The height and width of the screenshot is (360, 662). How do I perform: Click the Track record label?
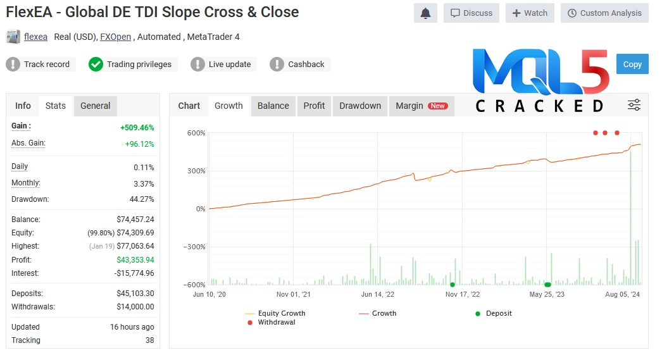tap(46, 64)
